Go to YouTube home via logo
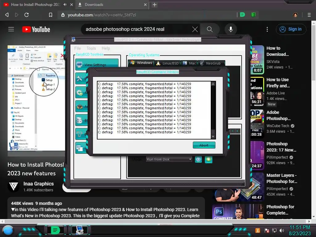The width and height of the screenshot is (316, 237). [36, 29]
